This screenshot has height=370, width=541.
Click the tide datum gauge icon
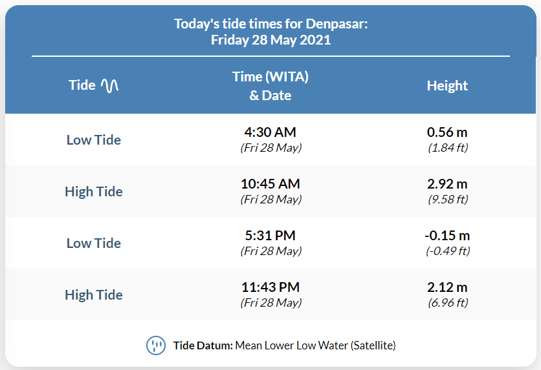156,345
